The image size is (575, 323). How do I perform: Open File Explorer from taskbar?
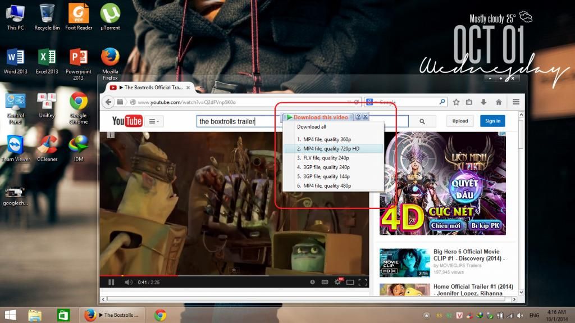pos(35,315)
